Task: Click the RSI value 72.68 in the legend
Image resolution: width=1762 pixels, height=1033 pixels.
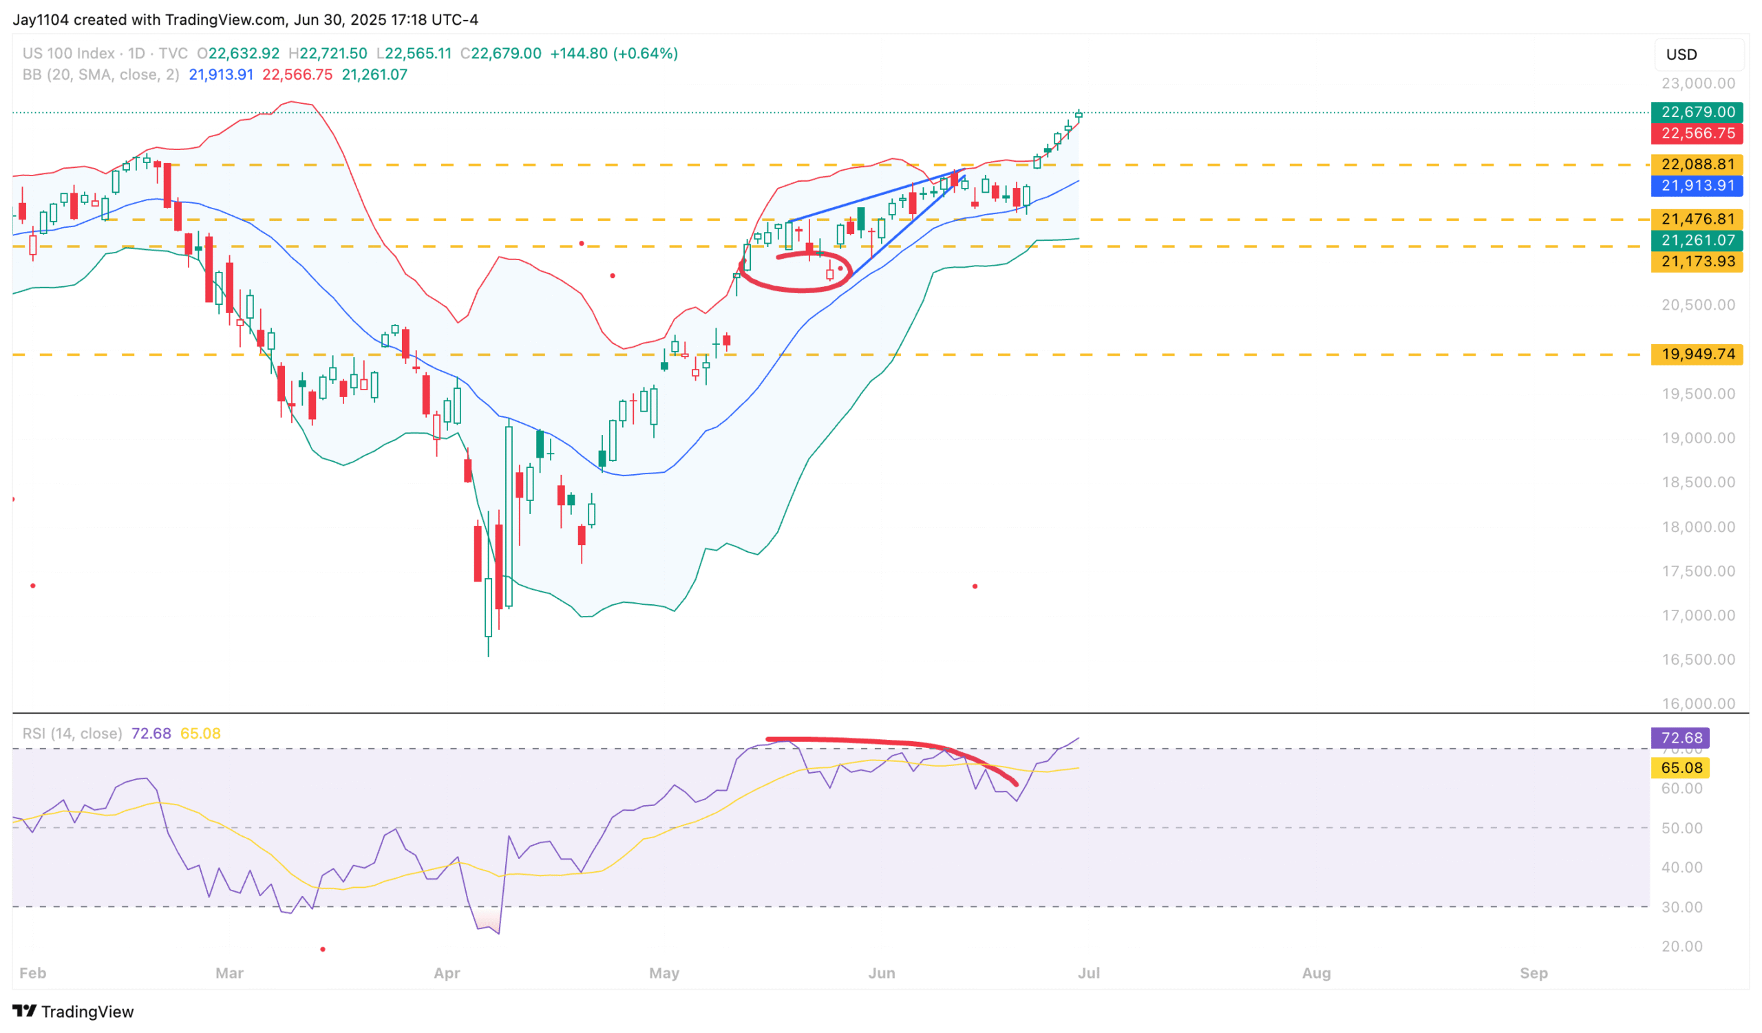Action: [151, 733]
